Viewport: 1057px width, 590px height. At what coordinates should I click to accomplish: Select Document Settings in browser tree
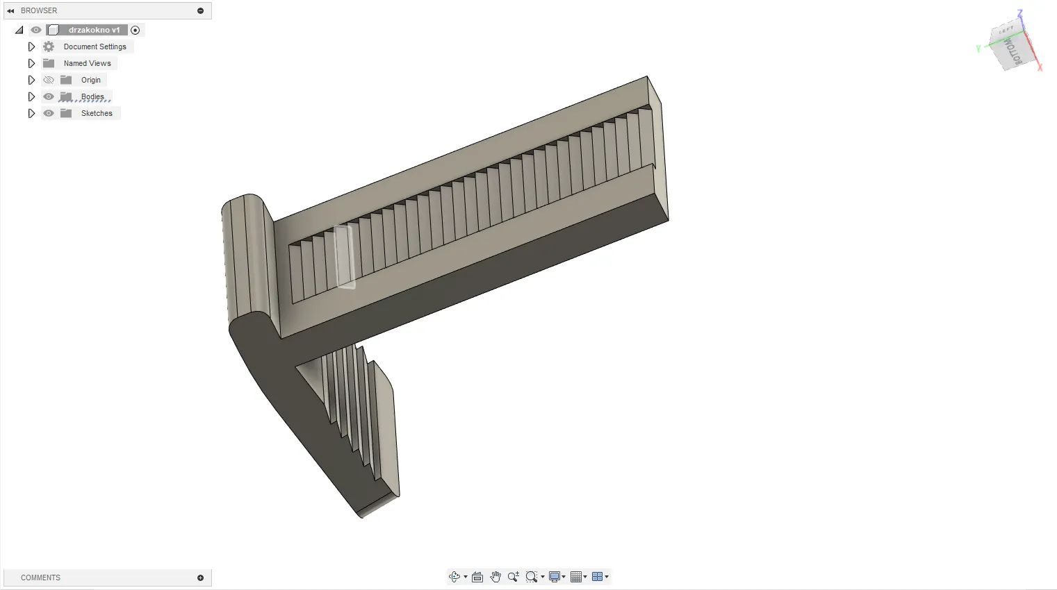click(95, 47)
